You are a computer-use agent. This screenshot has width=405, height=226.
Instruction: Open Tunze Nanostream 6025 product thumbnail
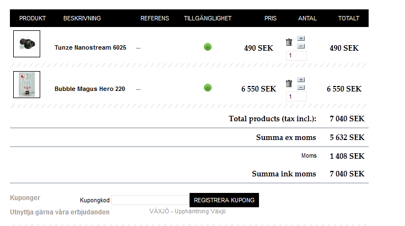(26, 44)
